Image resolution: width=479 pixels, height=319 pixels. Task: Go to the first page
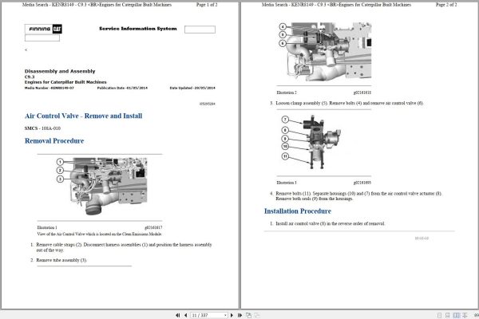click(x=178, y=315)
